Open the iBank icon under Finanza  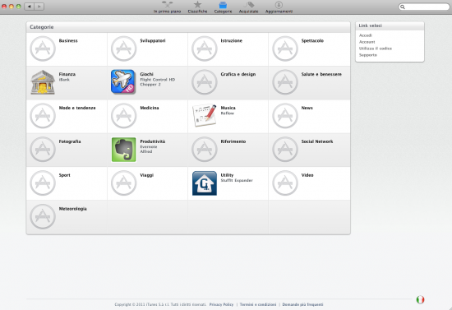[43, 82]
